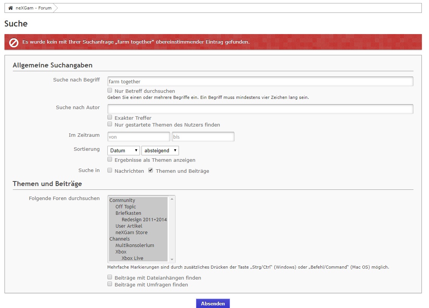Select Off Topic in the forum list
Image resolution: width=429 pixels, height=308 pixels.
tap(138, 206)
